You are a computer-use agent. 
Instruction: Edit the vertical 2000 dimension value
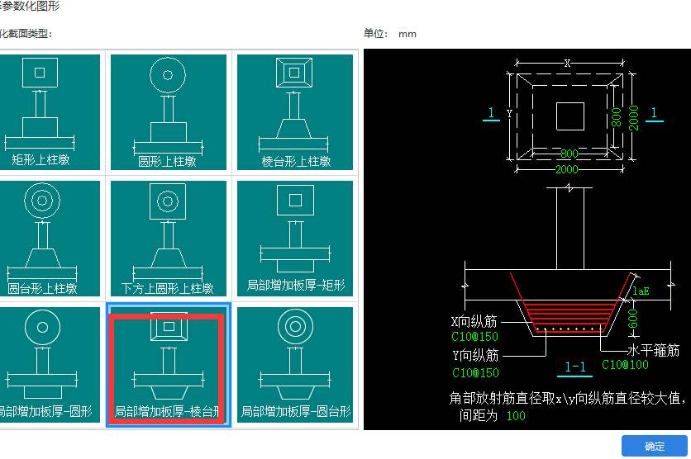click(634, 117)
